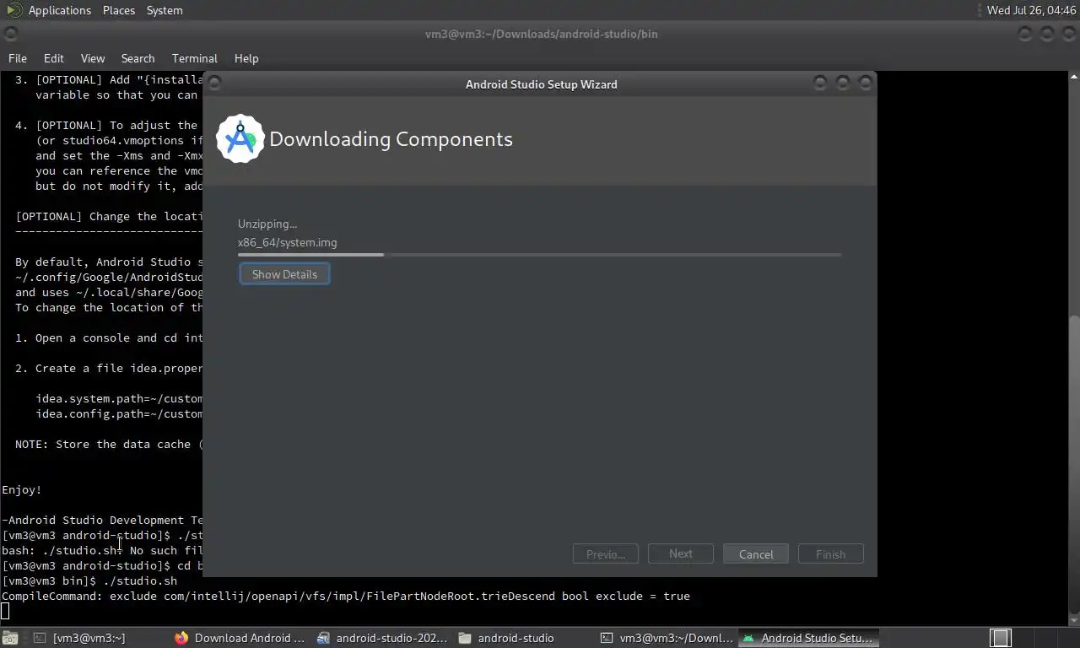Close the Setup Wizard window

click(866, 82)
